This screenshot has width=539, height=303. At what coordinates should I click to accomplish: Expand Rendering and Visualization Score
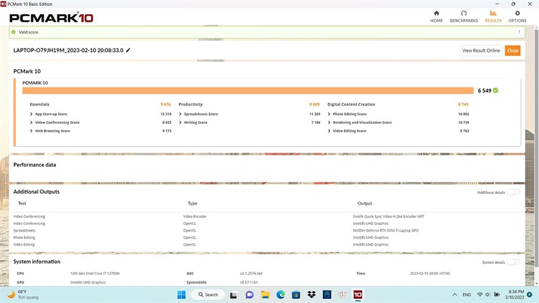coord(362,123)
